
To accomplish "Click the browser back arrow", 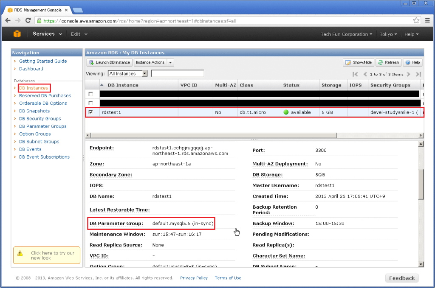I will [x=8, y=20].
